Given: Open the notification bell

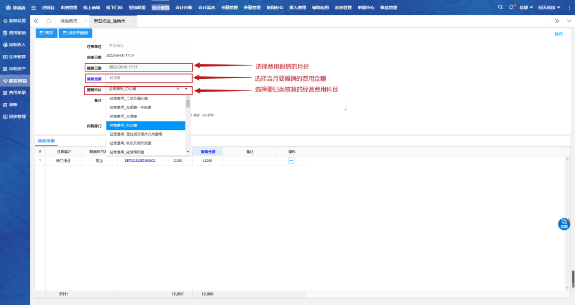Looking at the screenshot, I should pyautogui.click(x=511, y=7).
